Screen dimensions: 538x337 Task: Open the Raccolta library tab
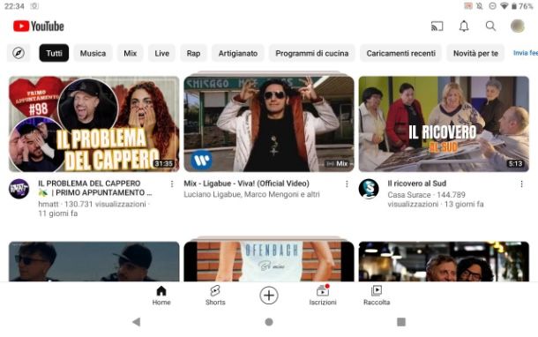tap(377, 296)
